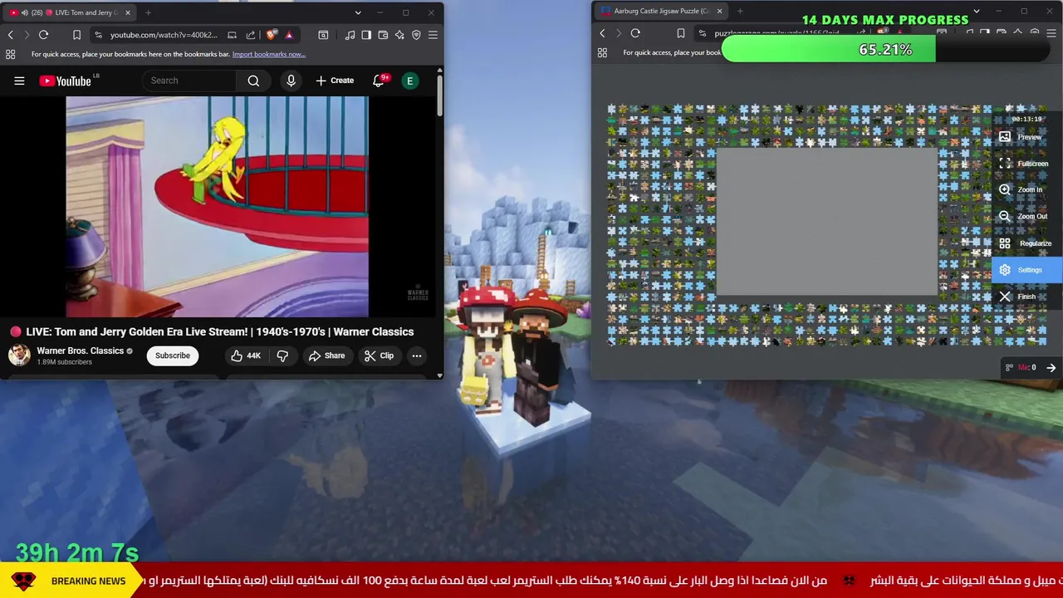Open apps grid icon in puzzle window

(602, 52)
